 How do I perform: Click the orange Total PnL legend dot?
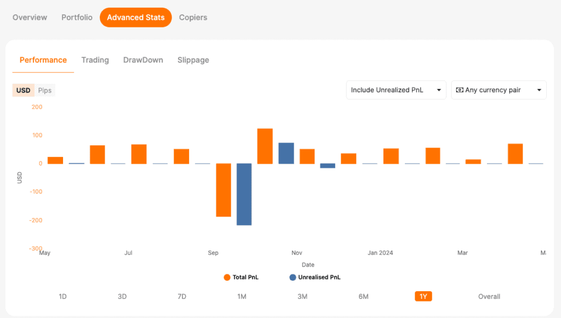[227, 277]
